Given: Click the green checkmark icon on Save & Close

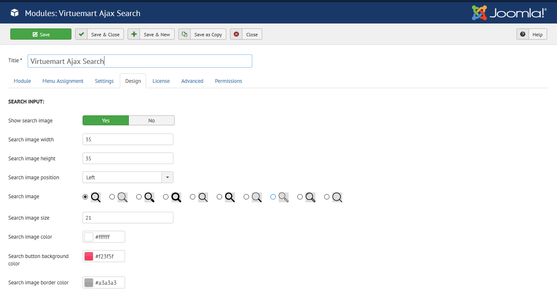Looking at the screenshot, I should click(x=81, y=34).
